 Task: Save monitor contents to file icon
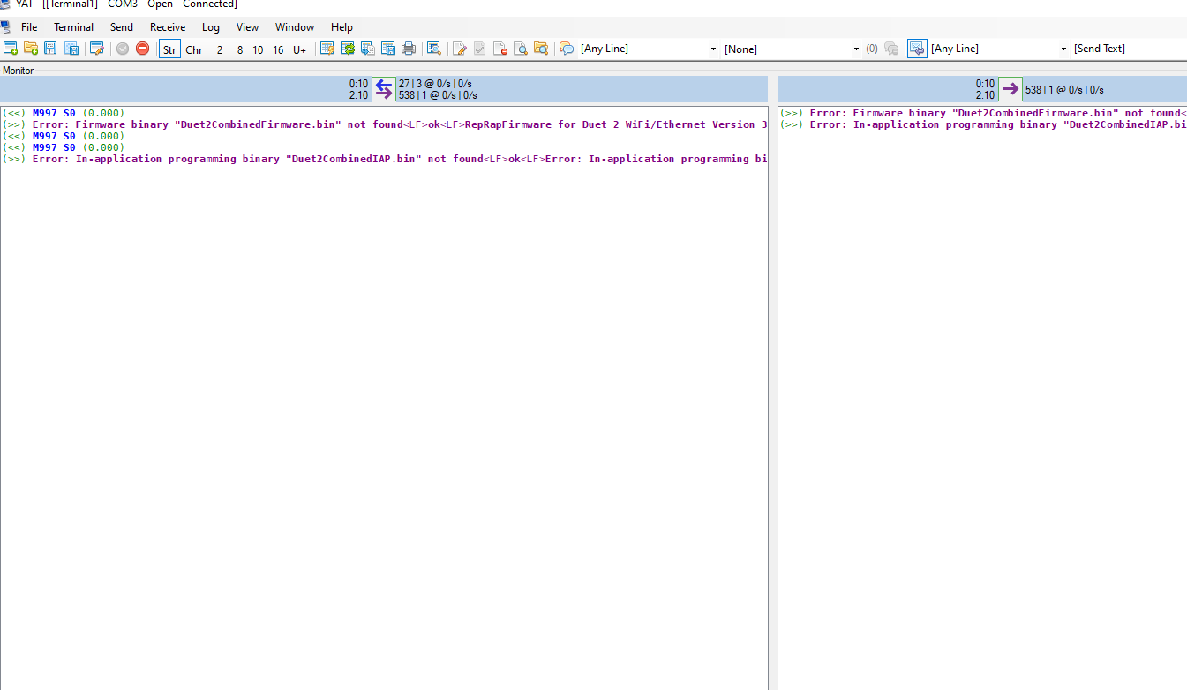(x=388, y=49)
